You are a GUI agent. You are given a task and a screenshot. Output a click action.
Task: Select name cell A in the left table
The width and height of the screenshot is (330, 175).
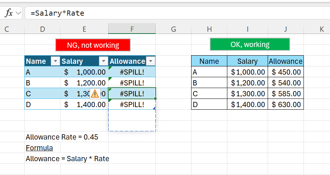click(x=43, y=72)
